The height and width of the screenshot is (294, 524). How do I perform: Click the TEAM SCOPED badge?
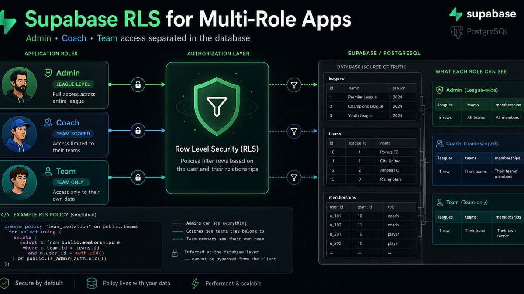[x=73, y=134]
